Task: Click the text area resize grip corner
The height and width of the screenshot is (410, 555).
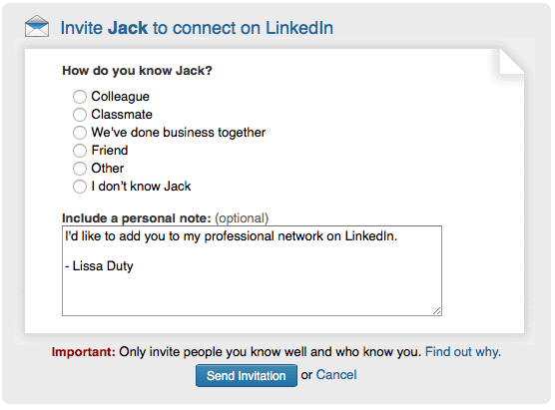Action: (x=437, y=310)
